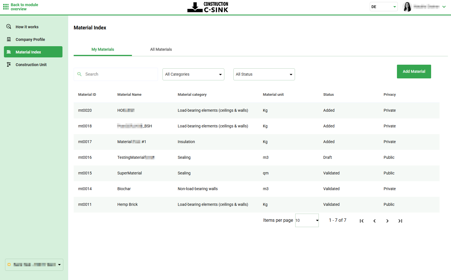
Task: Click the user profile avatar
Action: click(x=407, y=6)
